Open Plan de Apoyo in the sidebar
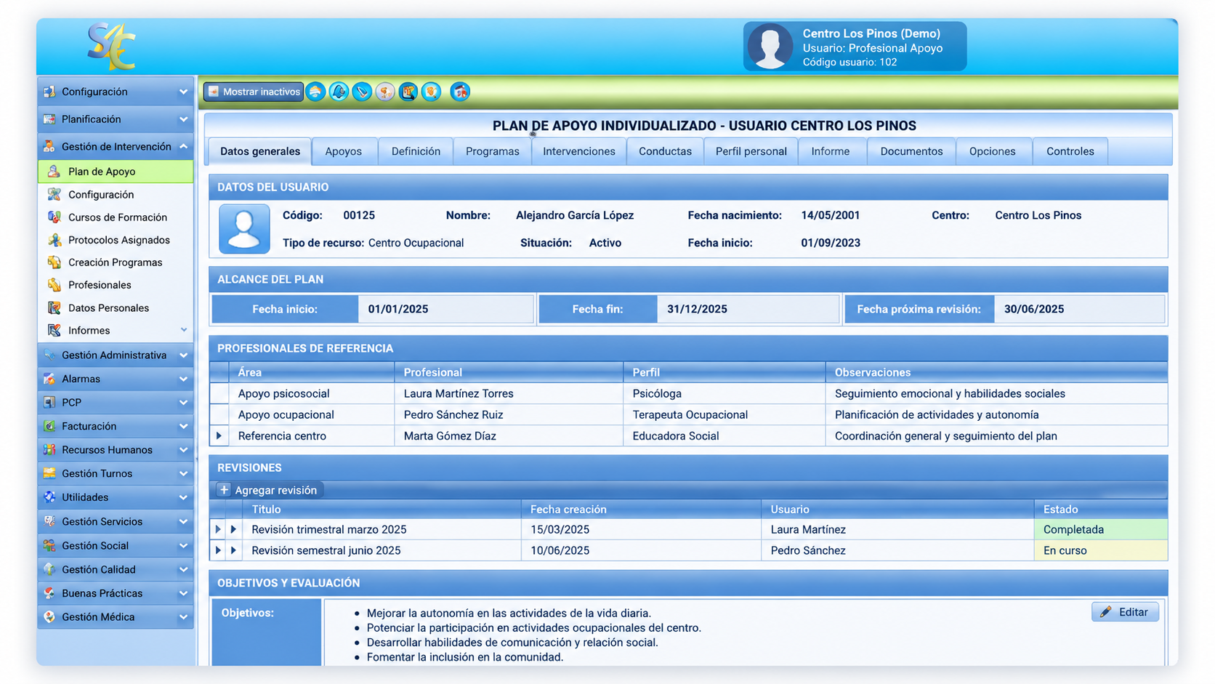The height and width of the screenshot is (684, 1215). click(x=115, y=172)
